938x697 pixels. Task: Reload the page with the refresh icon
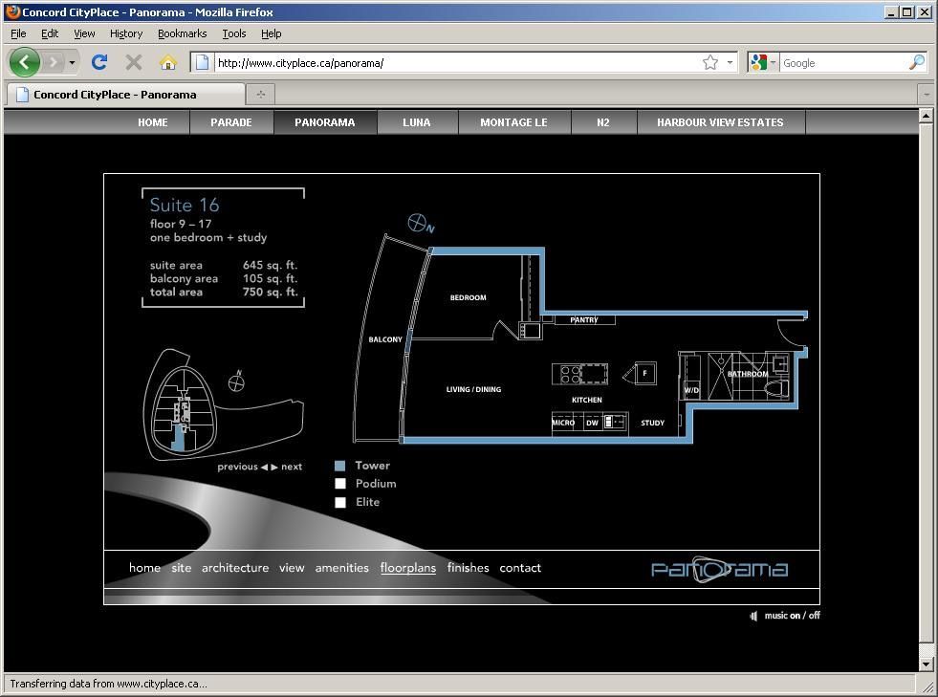(98, 62)
